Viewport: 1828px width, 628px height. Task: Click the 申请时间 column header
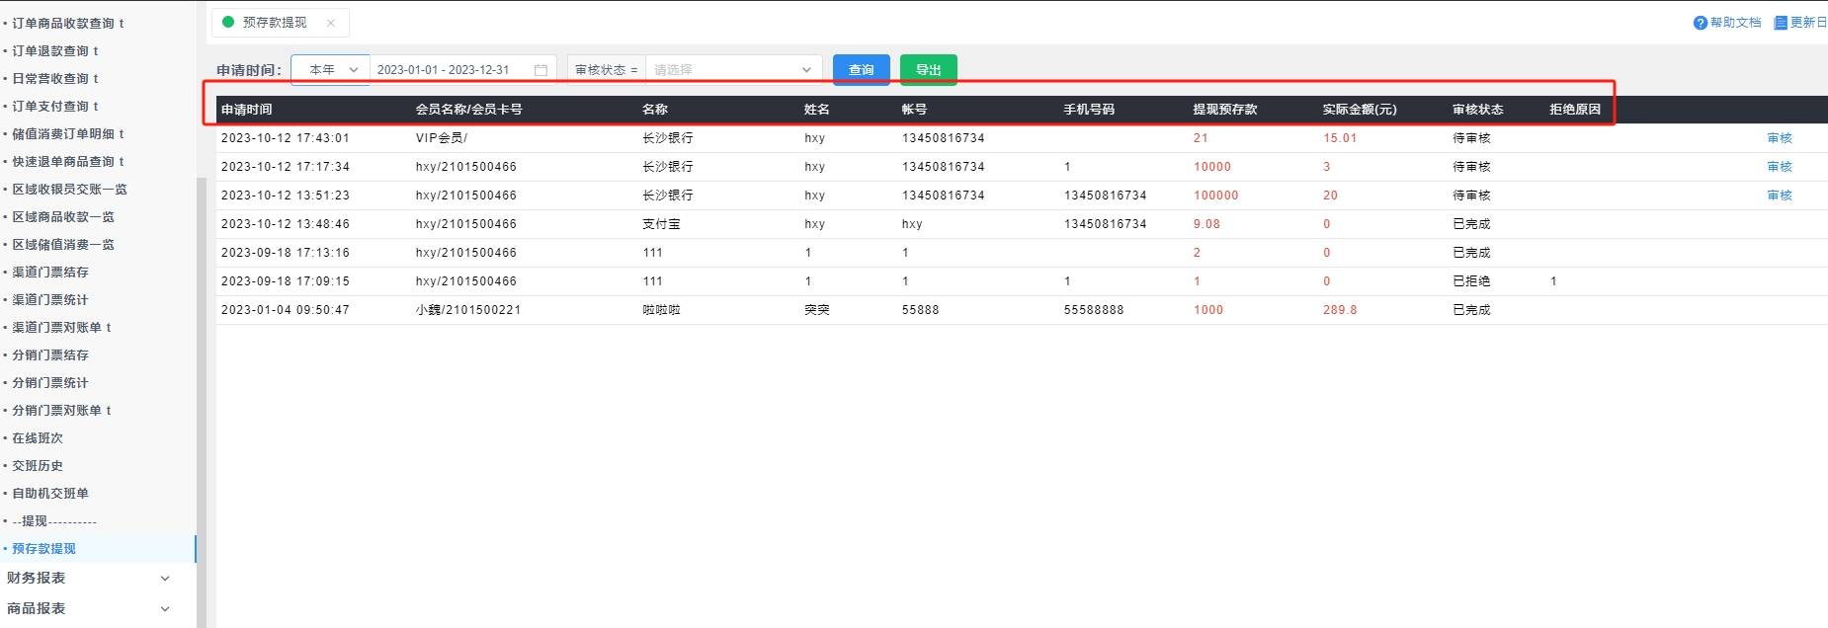(246, 110)
